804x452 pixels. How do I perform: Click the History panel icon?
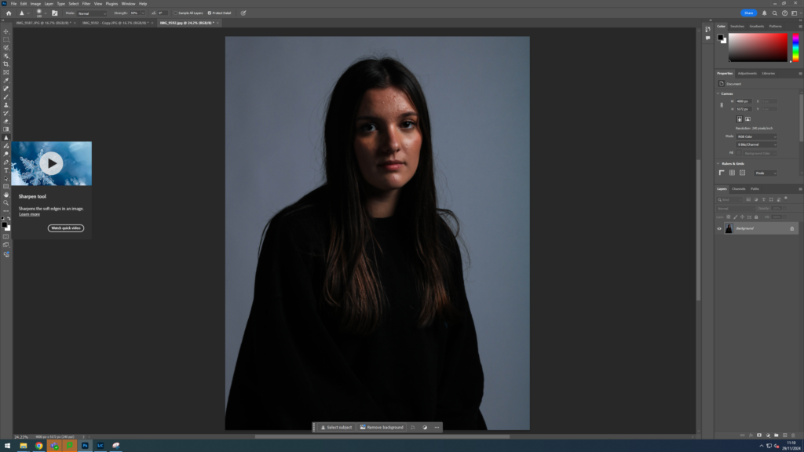[x=707, y=29]
